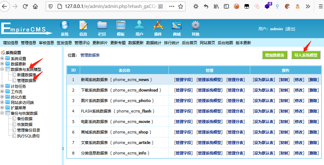Image resolution: width=324 pixels, height=165 pixels.
Task: Open the 栏目 folder icon
Action: tap(102, 26)
